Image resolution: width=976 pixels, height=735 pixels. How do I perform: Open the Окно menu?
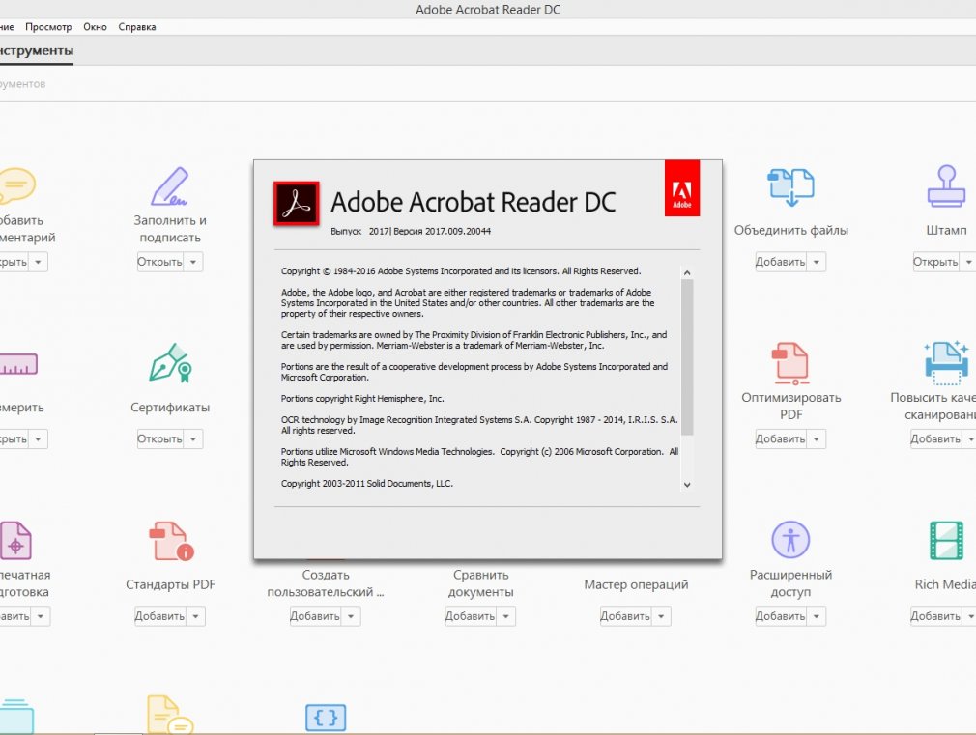[x=96, y=27]
